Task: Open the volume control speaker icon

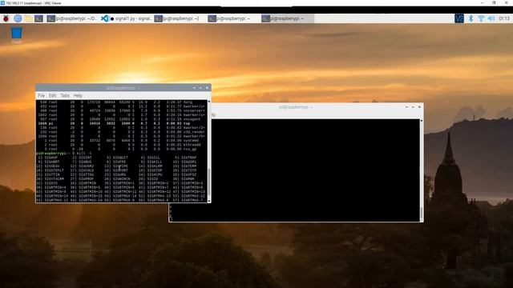Action: point(491,18)
